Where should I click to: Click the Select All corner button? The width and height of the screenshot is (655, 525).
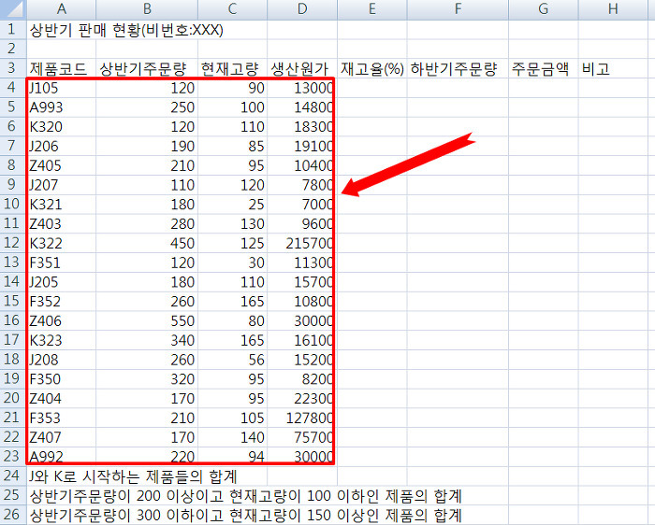pyautogui.click(x=12, y=9)
